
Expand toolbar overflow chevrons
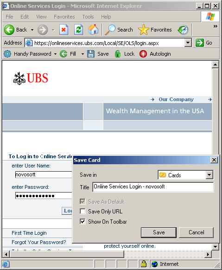215,26
